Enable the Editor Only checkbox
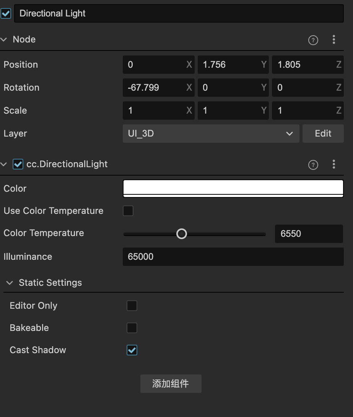The image size is (353, 417). (x=132, y=306)
